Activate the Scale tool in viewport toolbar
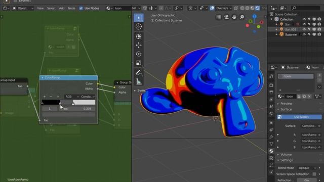 (139, 63)
